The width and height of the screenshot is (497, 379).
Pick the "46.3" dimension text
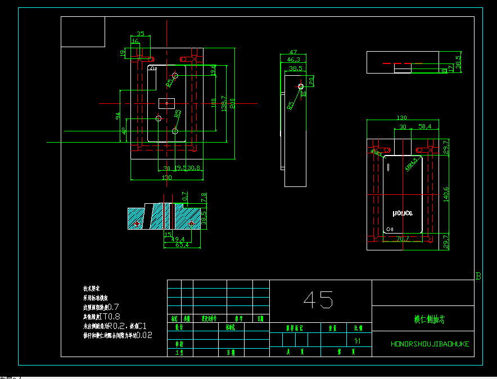tap(293, 60)
